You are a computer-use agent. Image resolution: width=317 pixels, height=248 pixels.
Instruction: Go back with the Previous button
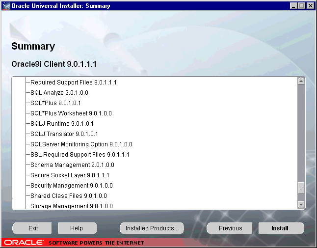[x=230, y=228]
